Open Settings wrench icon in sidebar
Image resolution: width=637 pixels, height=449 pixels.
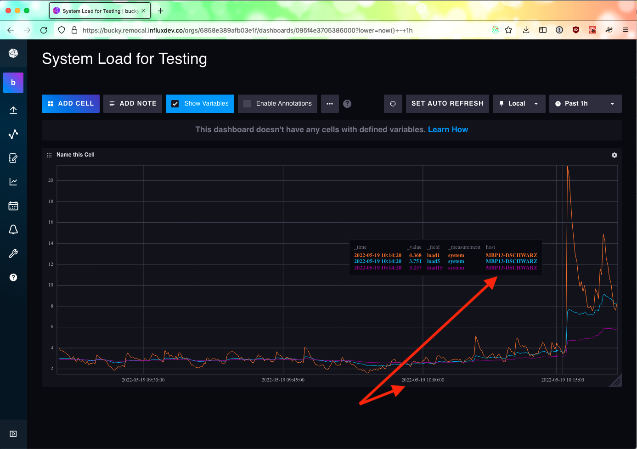coord(13,253)
